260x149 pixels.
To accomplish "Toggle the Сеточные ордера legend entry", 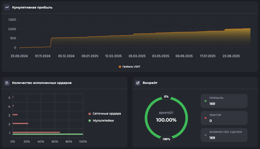I will 106,114.
